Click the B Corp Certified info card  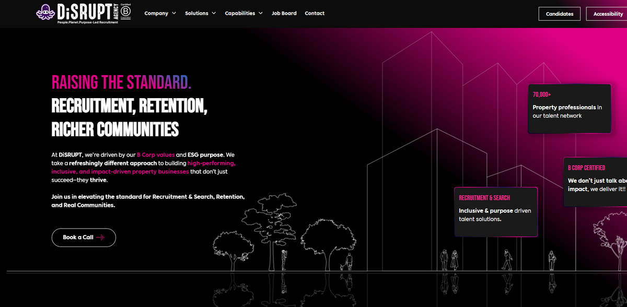[596, 180]
